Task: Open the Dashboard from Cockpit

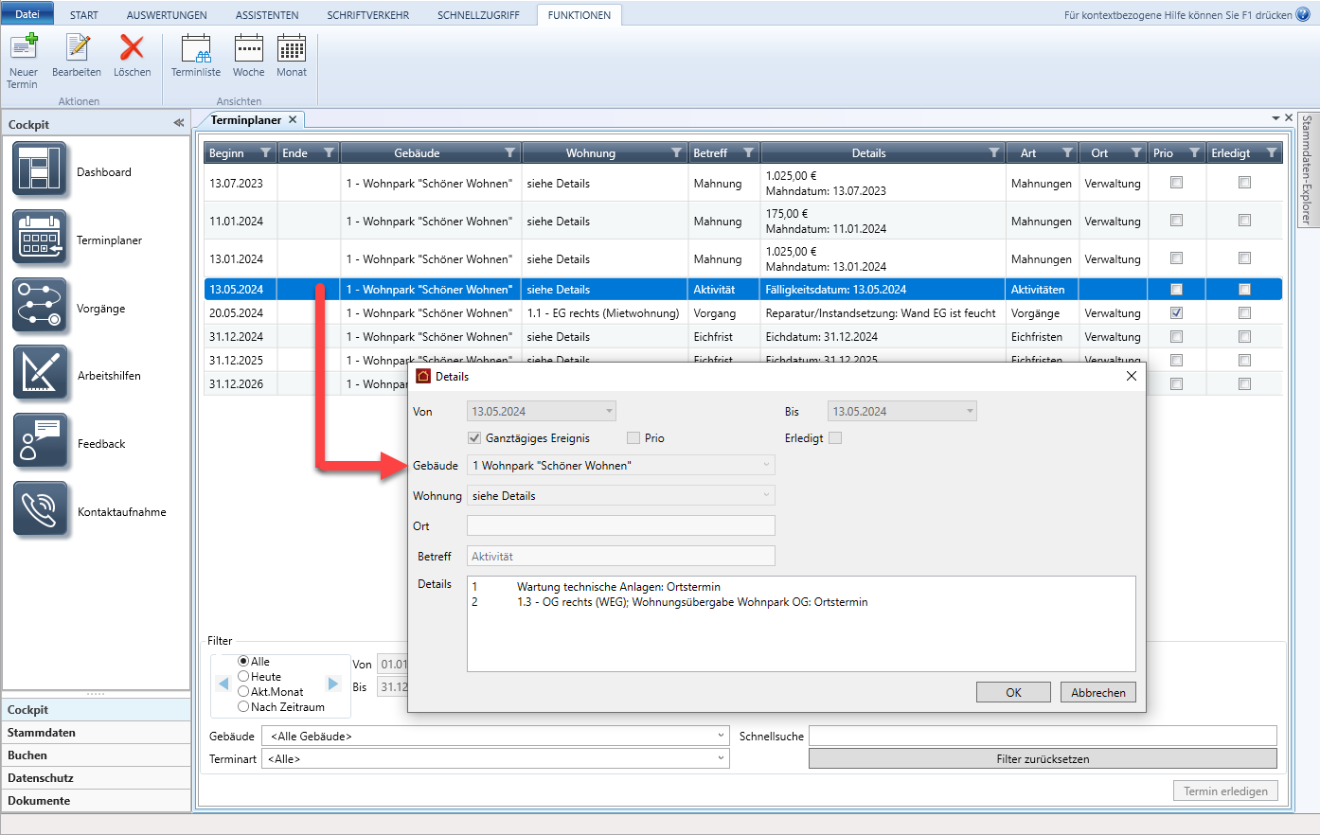Action: 40,170
